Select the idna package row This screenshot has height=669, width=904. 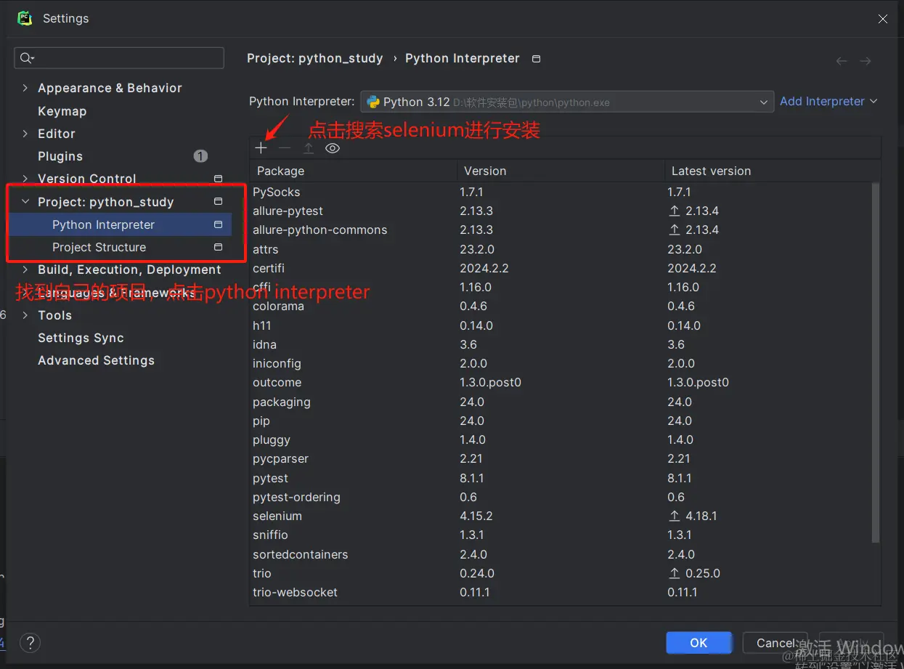(x=560, y=344)
